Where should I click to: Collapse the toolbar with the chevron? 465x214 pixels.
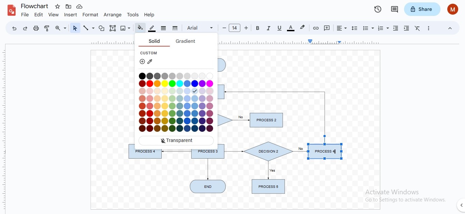[450, 28]
